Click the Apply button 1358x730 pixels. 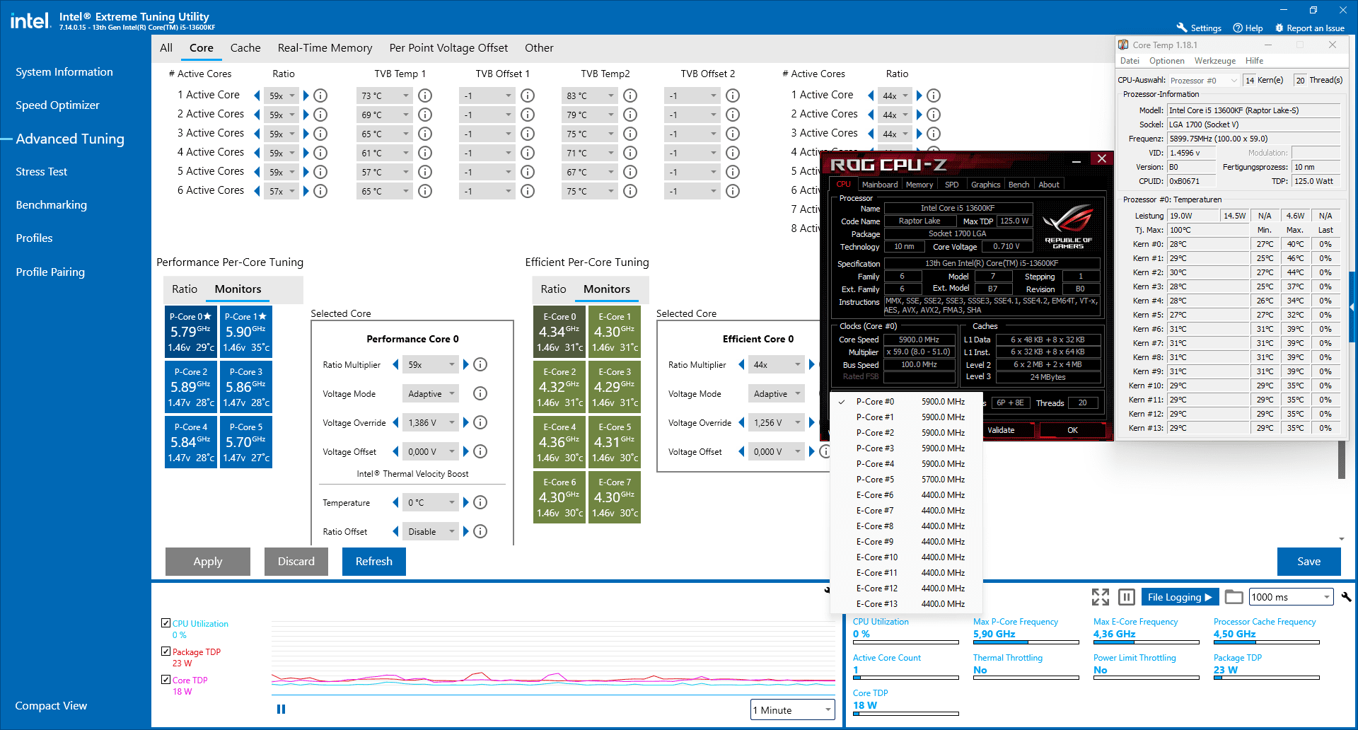point(208,562)
